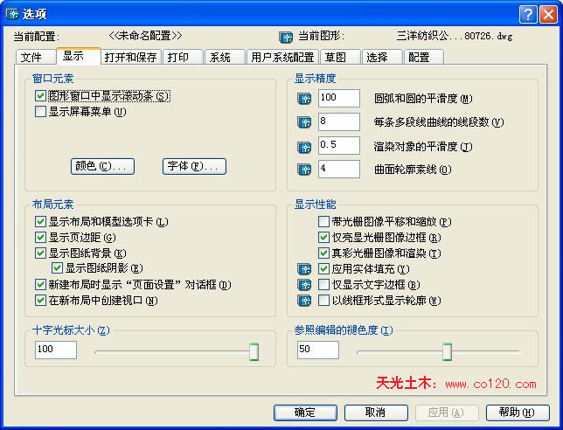Viewport: 563px width, 430px height.
Task: Open the 打开和保存 tab
Action: coord(131,57)
